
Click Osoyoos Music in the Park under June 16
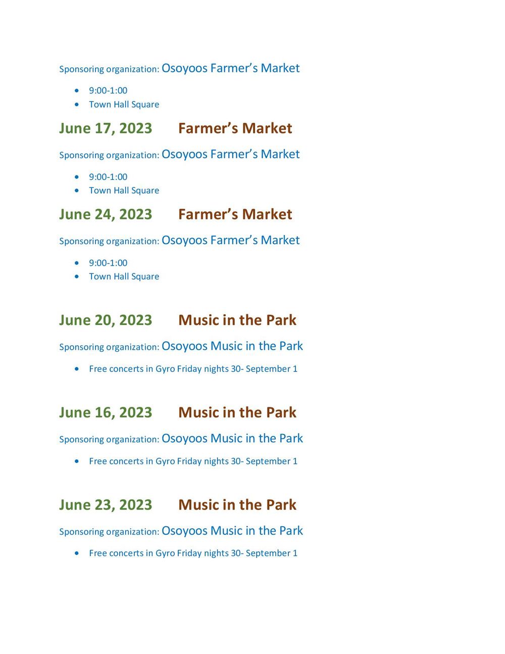232,438
